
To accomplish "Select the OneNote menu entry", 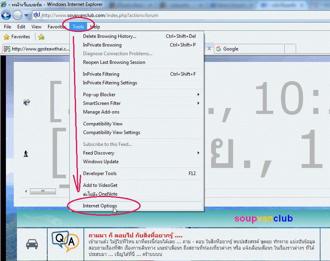I will pyautogui.click(x=137, y=194).
